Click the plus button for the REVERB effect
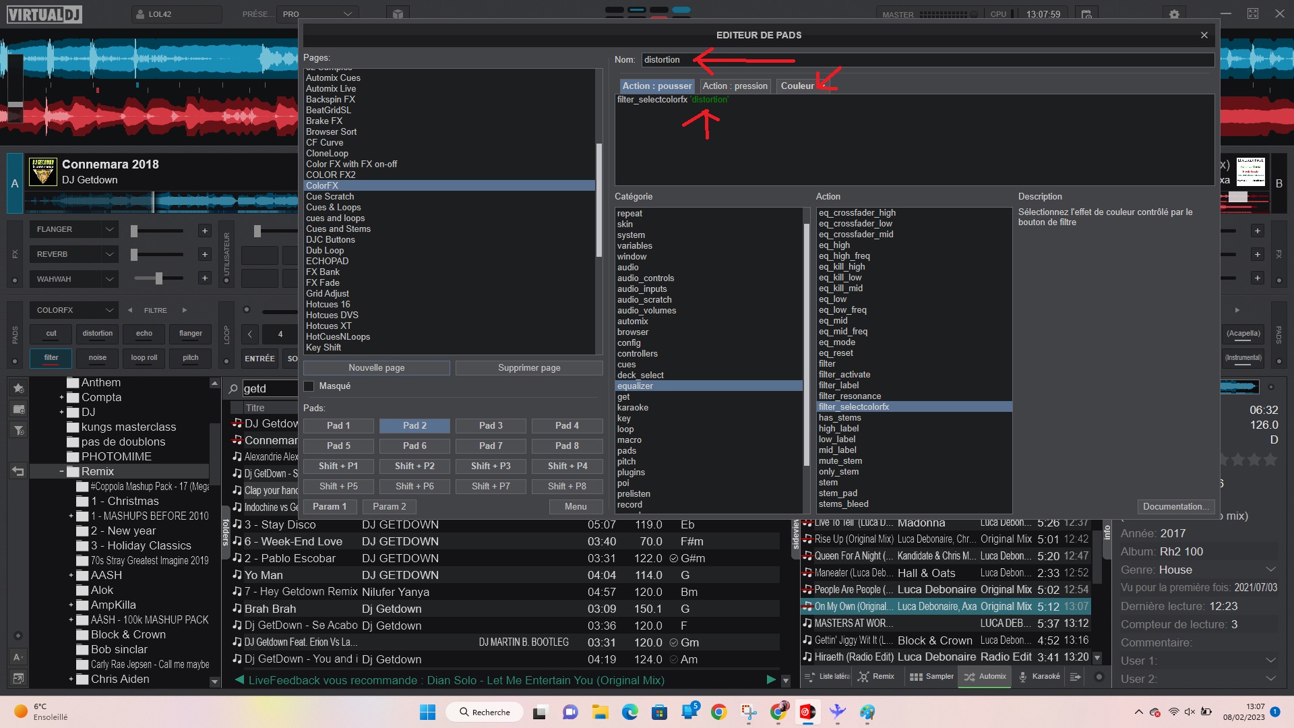 point(205,255)
